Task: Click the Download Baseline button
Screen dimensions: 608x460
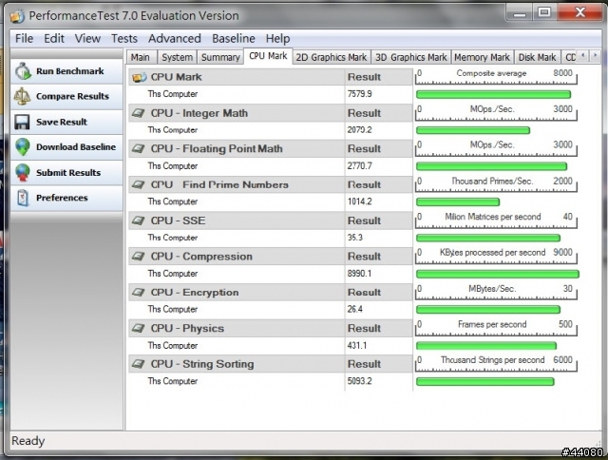Action: pos(66,147)
